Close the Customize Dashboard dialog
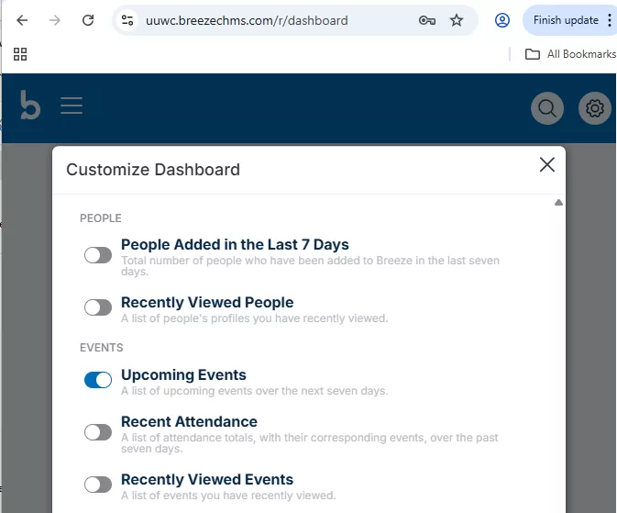This screenshot has height=513, width=617. click(x=547, y=165)
